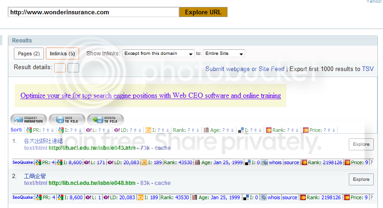Open result 1 title 各大出版社連結

(x=43, y=141)
